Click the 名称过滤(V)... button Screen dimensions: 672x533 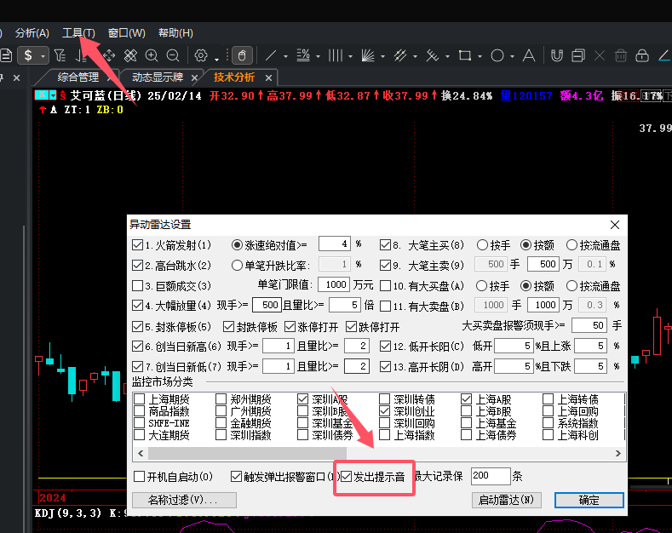tap(184, 500)
